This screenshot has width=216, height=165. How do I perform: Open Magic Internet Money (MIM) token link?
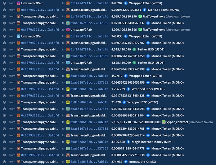(x=152, y=142)
